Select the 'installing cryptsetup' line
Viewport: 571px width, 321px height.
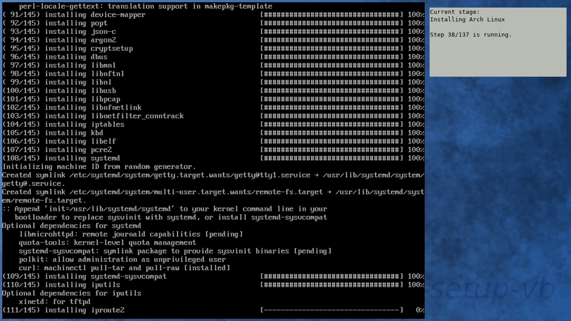point(213,49)
